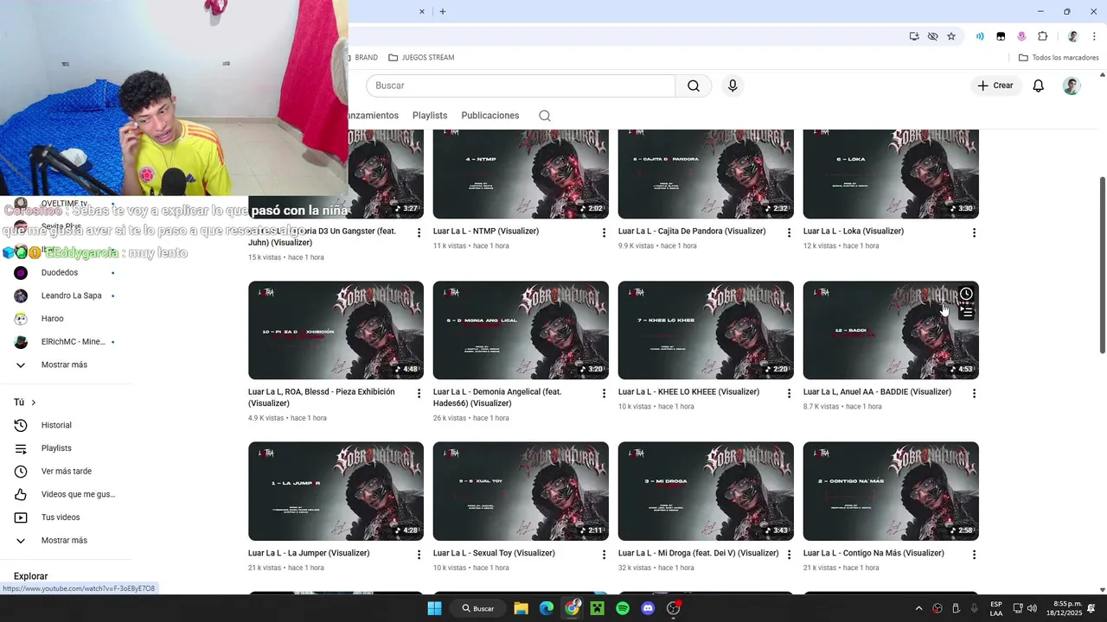This screenshot has height=622, width=1107.
Task: Switch to the Playlists tab
Action: tap(430, 116)
